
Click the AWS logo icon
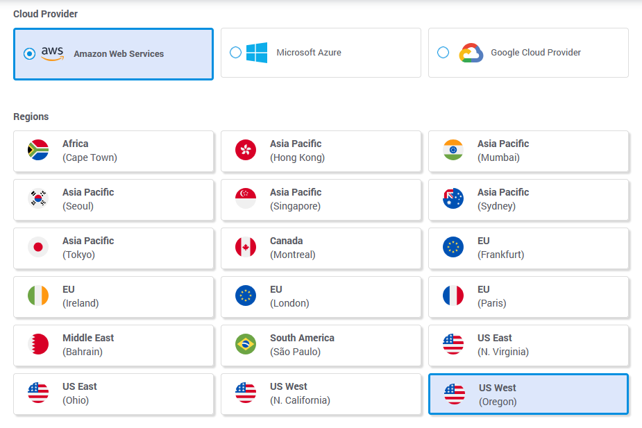click(52, 53)
